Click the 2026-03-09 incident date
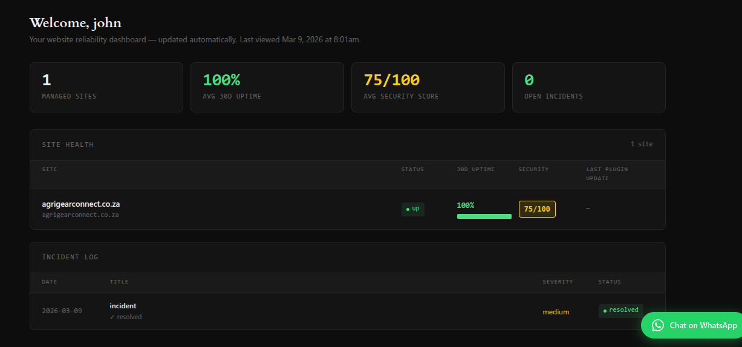This screenshot has height=347, width=742. point(62,311)
